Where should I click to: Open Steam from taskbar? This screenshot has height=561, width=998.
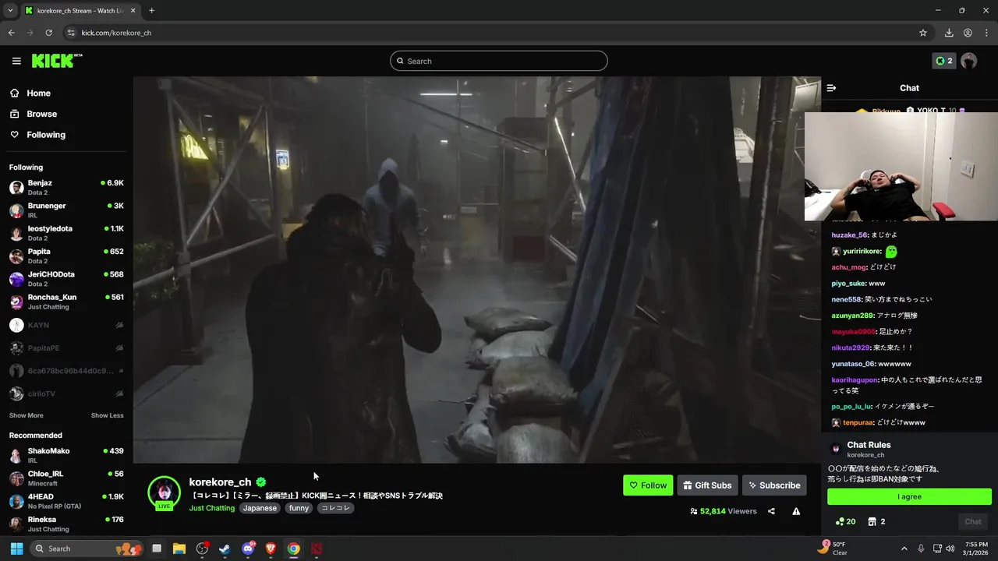[x=225, y=549]
